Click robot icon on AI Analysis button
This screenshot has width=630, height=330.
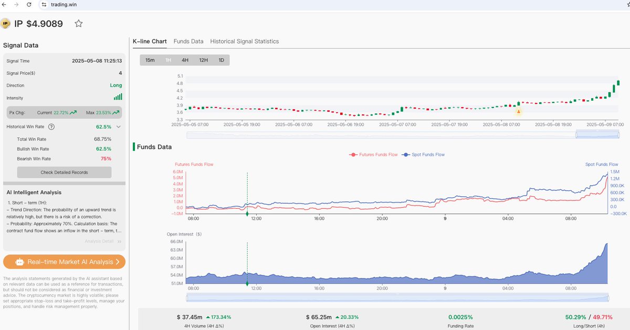(20, 262)
